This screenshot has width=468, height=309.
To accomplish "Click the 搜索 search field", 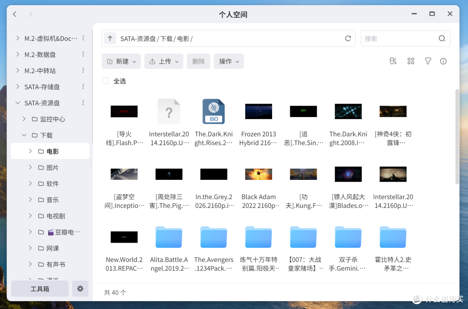I will [405, 39].
